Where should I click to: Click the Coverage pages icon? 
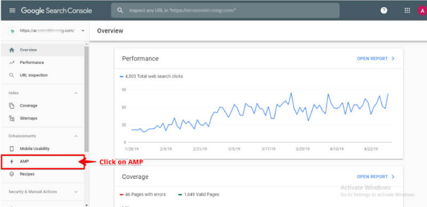click(x=11, y=106)
